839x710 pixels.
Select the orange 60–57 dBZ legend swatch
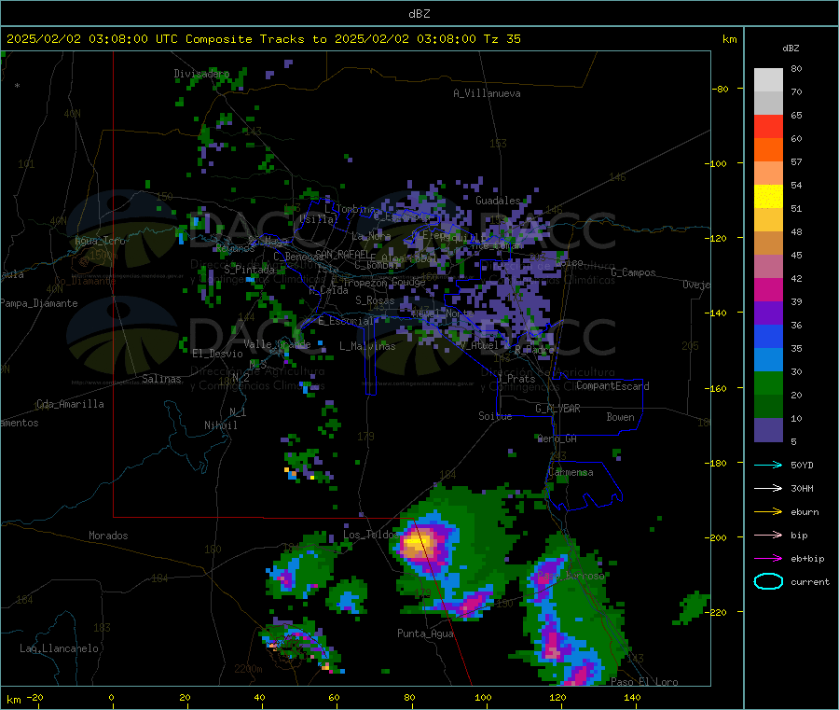tap(768, 150)
